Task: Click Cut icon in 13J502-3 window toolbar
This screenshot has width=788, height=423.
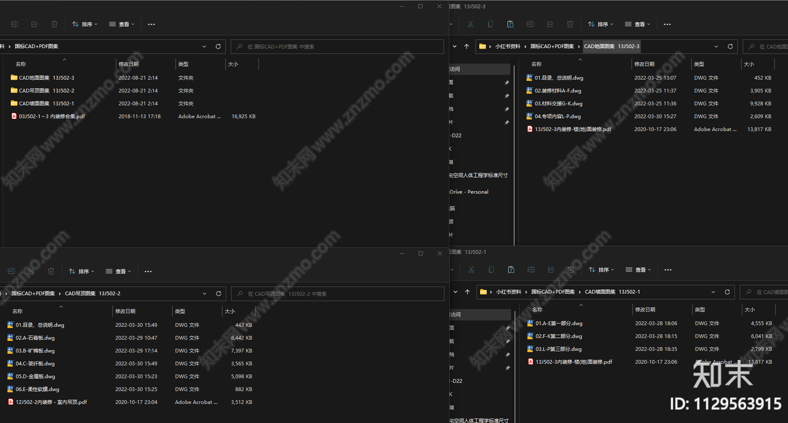Action: (470, 24)
